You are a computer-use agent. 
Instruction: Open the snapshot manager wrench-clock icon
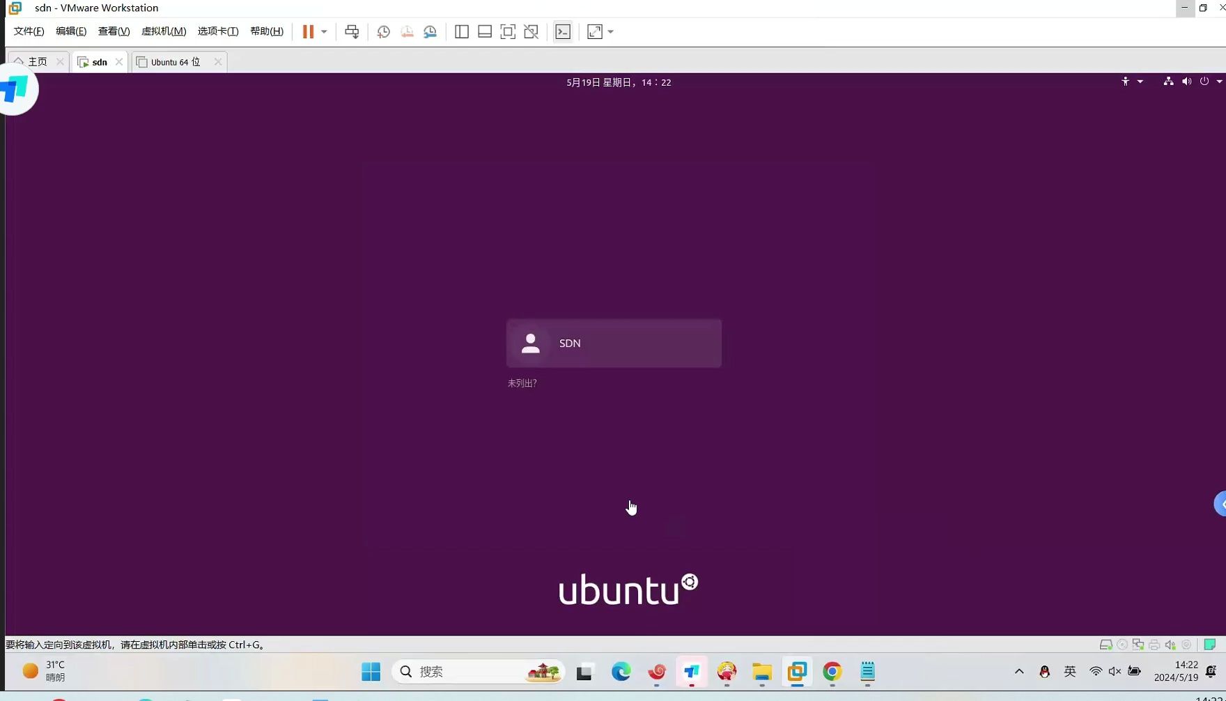[x=430, y=31]
